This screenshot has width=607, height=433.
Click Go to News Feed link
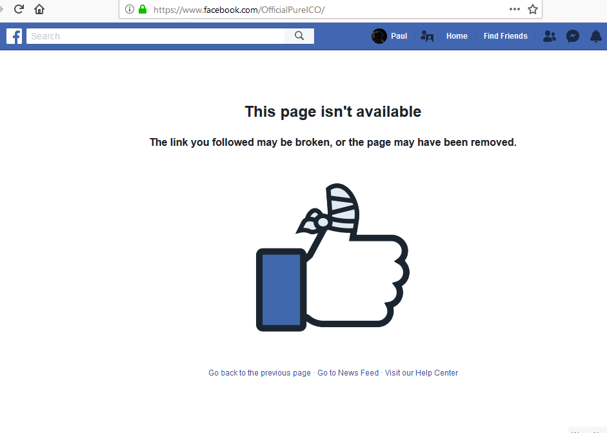(348, 372)
